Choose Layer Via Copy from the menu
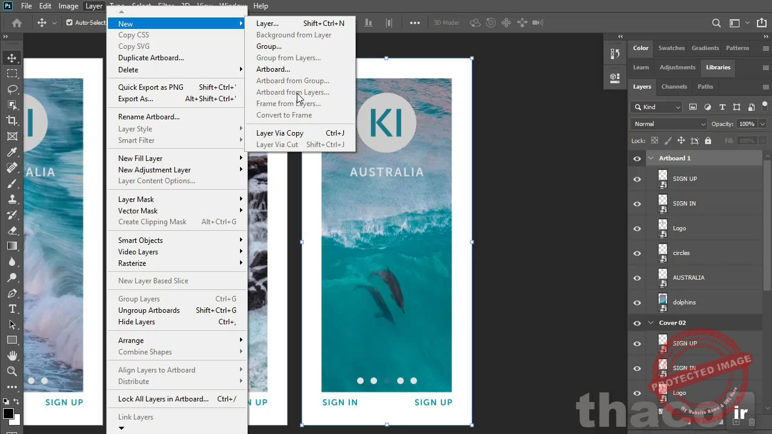Viewport: 772px width, 434px height. coord(279,133)
